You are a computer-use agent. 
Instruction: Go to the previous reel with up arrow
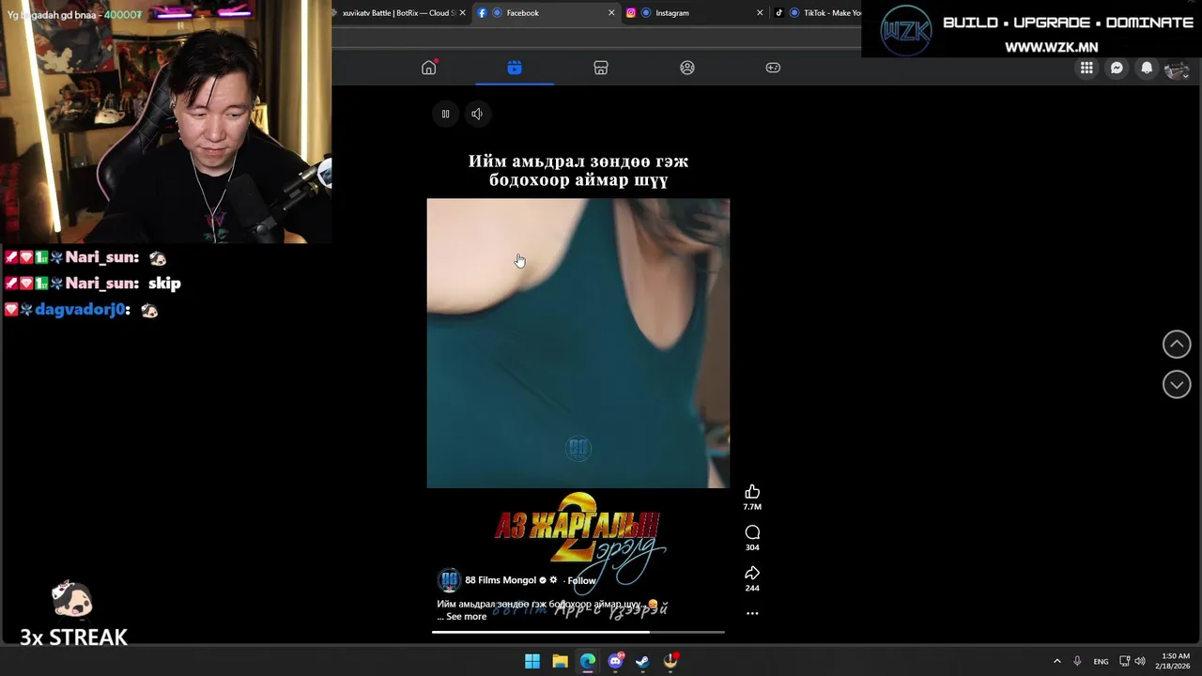pos(1177,345)
